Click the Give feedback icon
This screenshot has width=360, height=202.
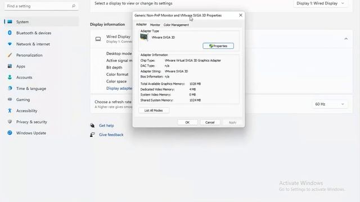(92, 135)
